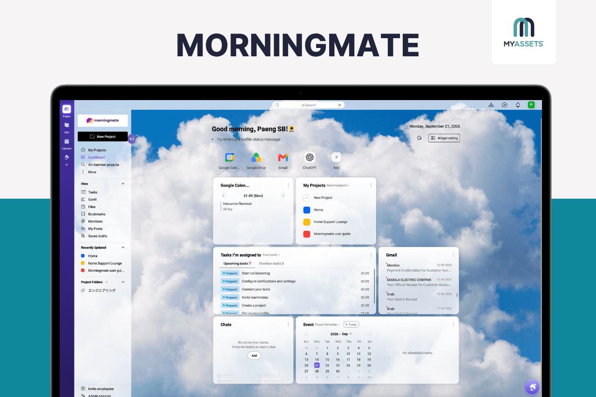Collapse the Project Folders section
The height and width of the screenshot is (397, 596).
[123, 282]
